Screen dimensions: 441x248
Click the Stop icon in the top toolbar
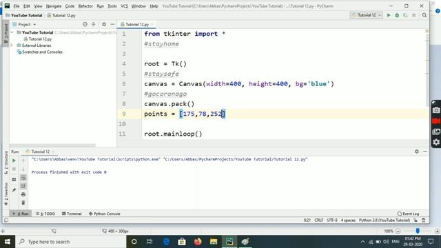pos(413,15)
